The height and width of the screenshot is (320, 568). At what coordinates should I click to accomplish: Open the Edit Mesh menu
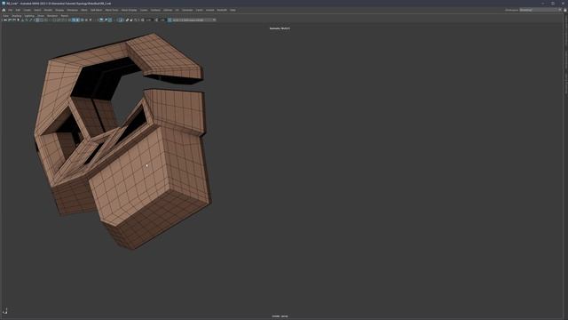[97, 10]
